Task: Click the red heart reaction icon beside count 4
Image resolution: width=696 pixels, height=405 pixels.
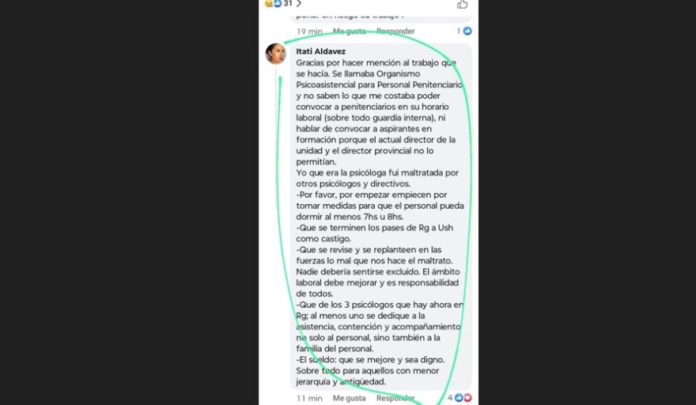Action: 467,398
